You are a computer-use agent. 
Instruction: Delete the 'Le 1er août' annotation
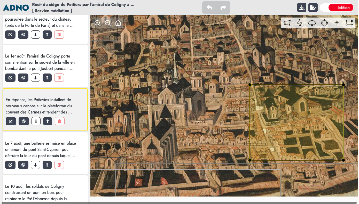[59, 78]
